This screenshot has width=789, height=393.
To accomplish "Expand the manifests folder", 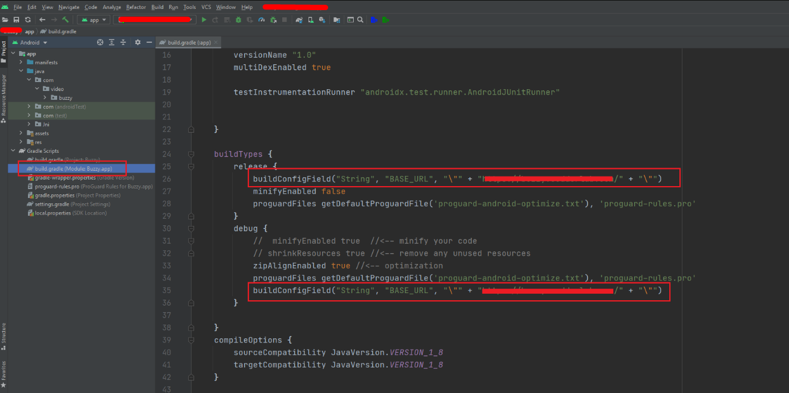I will coord(21,62).
